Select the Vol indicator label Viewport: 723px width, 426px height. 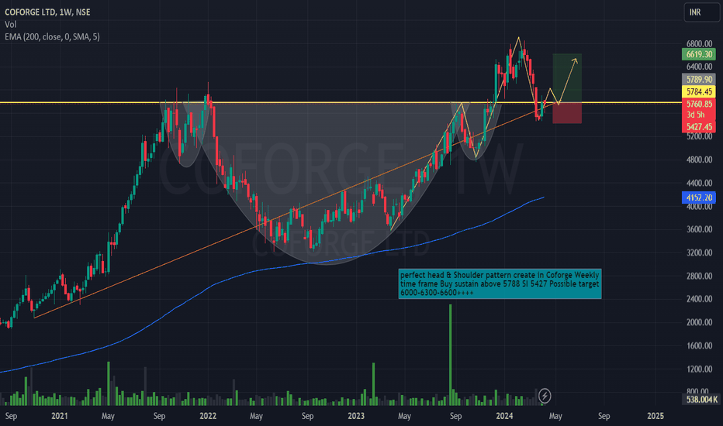(x=11, y=25)
